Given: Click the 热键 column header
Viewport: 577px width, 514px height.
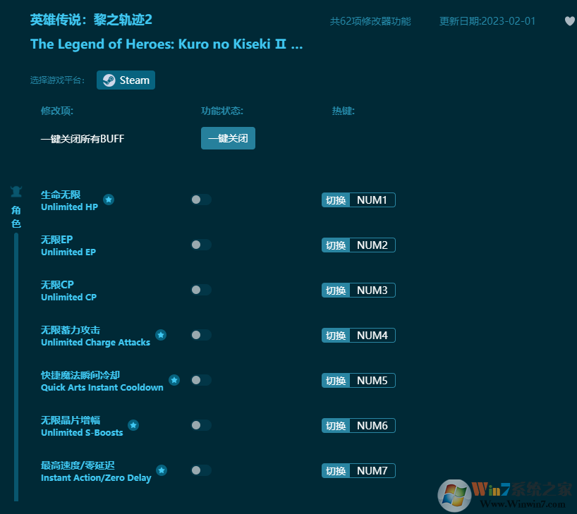Looking at the screenshot, I should tap(344, 111).
